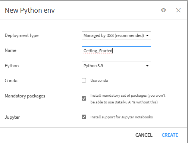This screenshot has width=188, height=143.
Task: Click the Name input field
Action: 116,51
